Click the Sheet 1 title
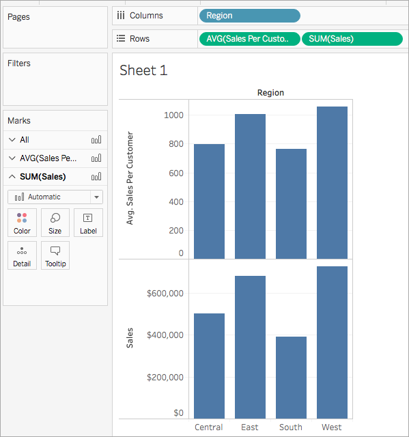Image resolution: width=409 pixels, height=437 pixels. [143, 70]
